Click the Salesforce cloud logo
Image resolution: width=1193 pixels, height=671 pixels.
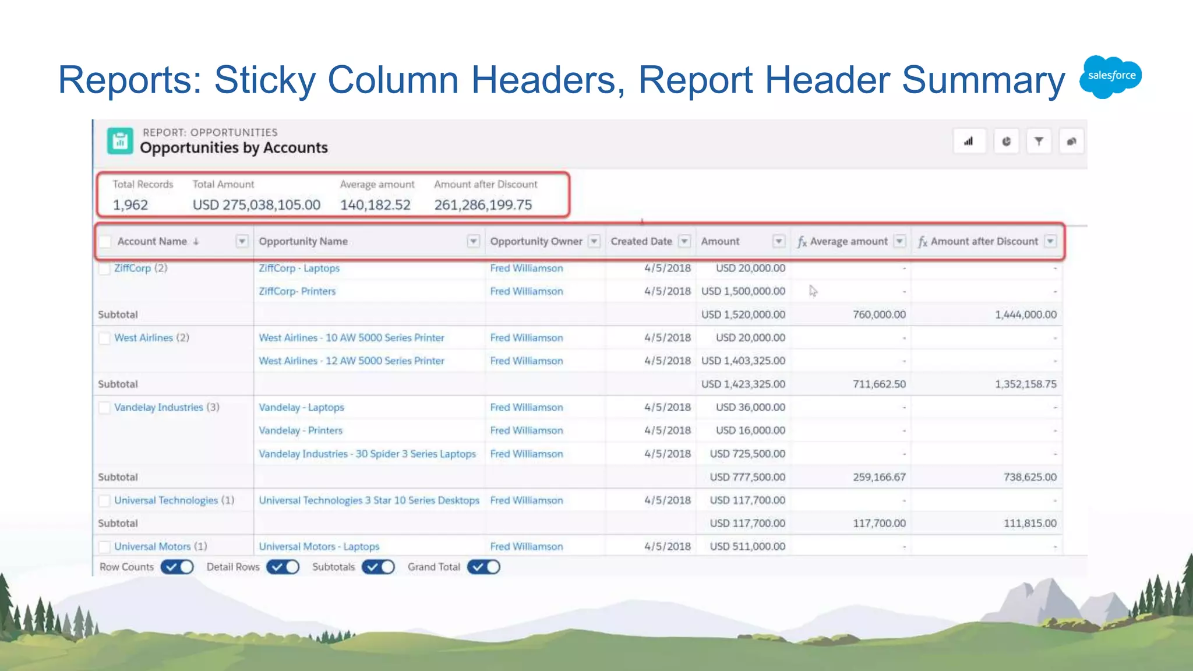pos(1110,76)
